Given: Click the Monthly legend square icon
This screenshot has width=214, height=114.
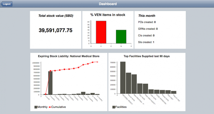Looking at the screenshot, I should pyautogui.click(x=36, y=107).
